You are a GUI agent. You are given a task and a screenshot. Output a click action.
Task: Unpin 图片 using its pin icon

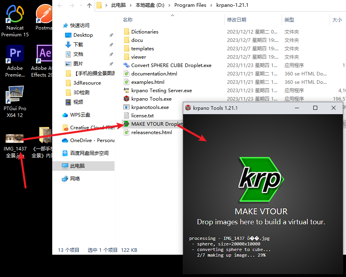111,64
